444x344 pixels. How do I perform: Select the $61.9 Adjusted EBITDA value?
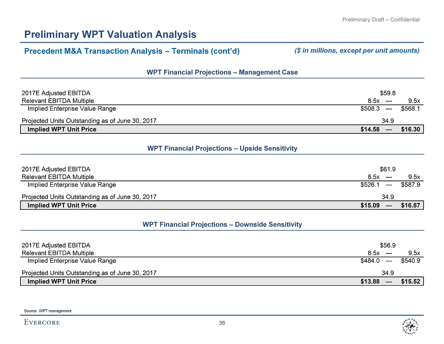[388, 169]
